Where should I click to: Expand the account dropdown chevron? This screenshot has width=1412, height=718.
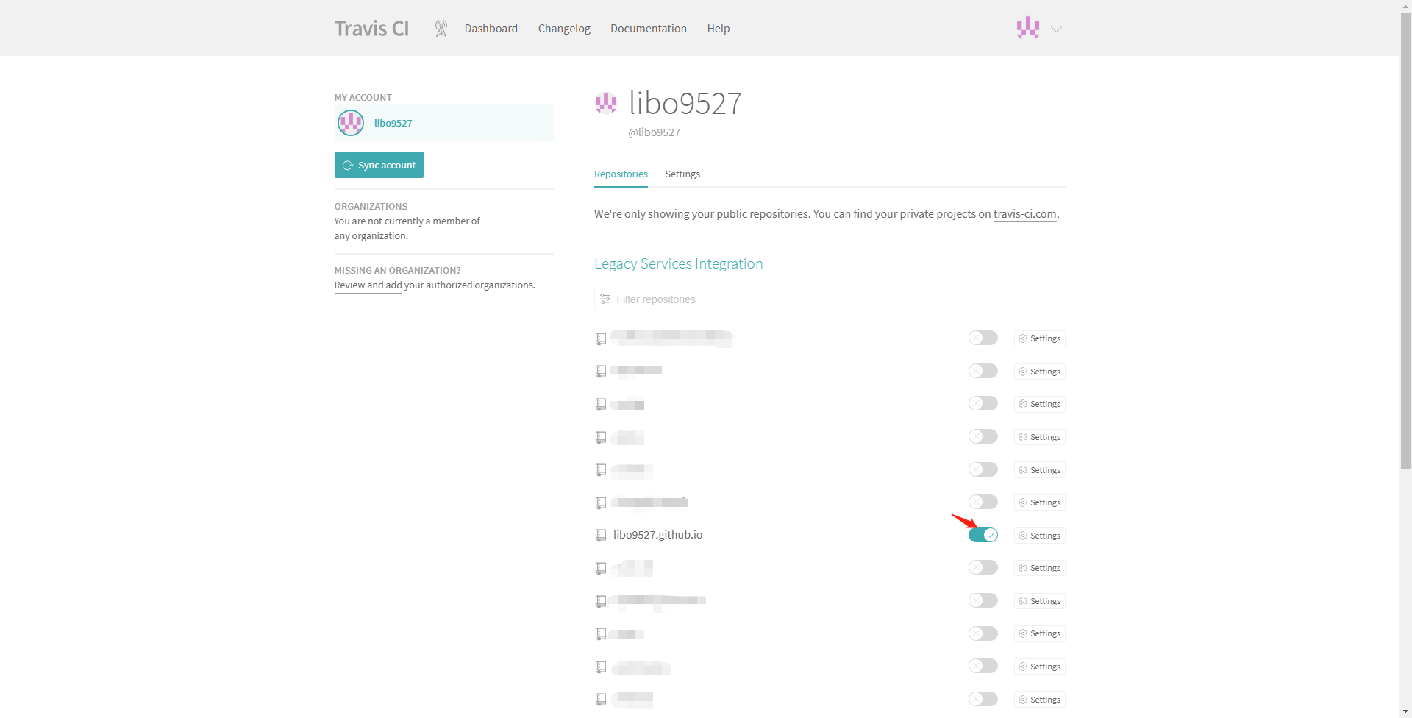coord(1056,29)
